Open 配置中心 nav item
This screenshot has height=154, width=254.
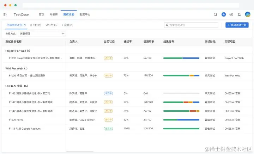tap(85, 14)
